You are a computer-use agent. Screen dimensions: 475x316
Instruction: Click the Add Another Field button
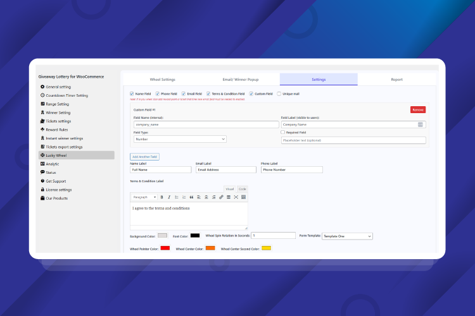pos(145,156)
